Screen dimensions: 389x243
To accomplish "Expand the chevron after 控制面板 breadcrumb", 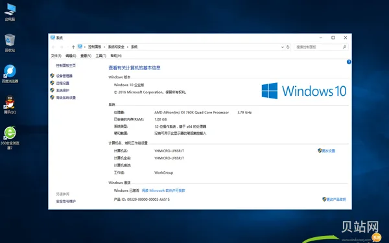I will point(104,47).
